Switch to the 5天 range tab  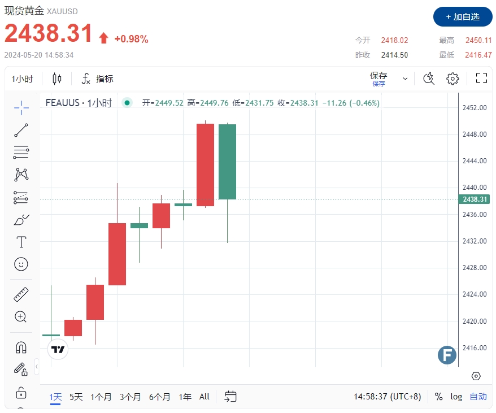[x=76, y=397]
